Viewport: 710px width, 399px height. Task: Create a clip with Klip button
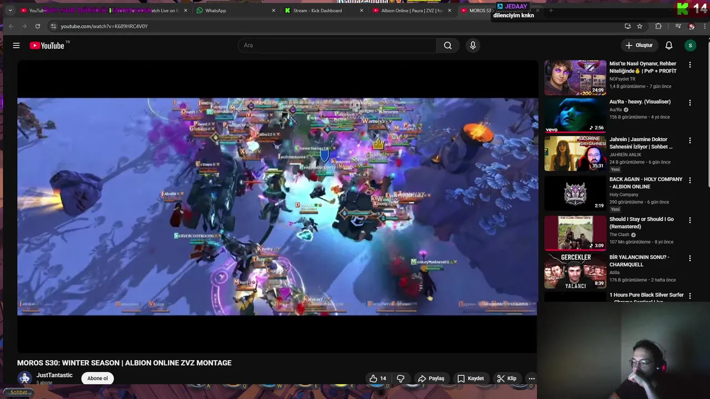(506, 378)
